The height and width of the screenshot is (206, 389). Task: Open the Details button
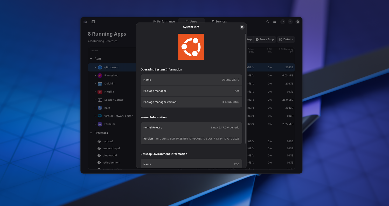click(286, 39)
